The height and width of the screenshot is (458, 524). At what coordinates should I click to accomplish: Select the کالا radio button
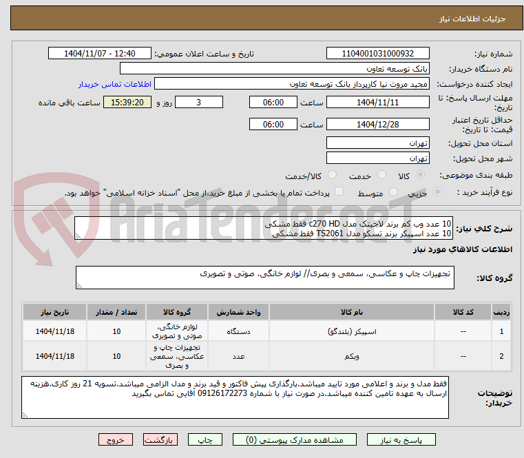[421, 175]
